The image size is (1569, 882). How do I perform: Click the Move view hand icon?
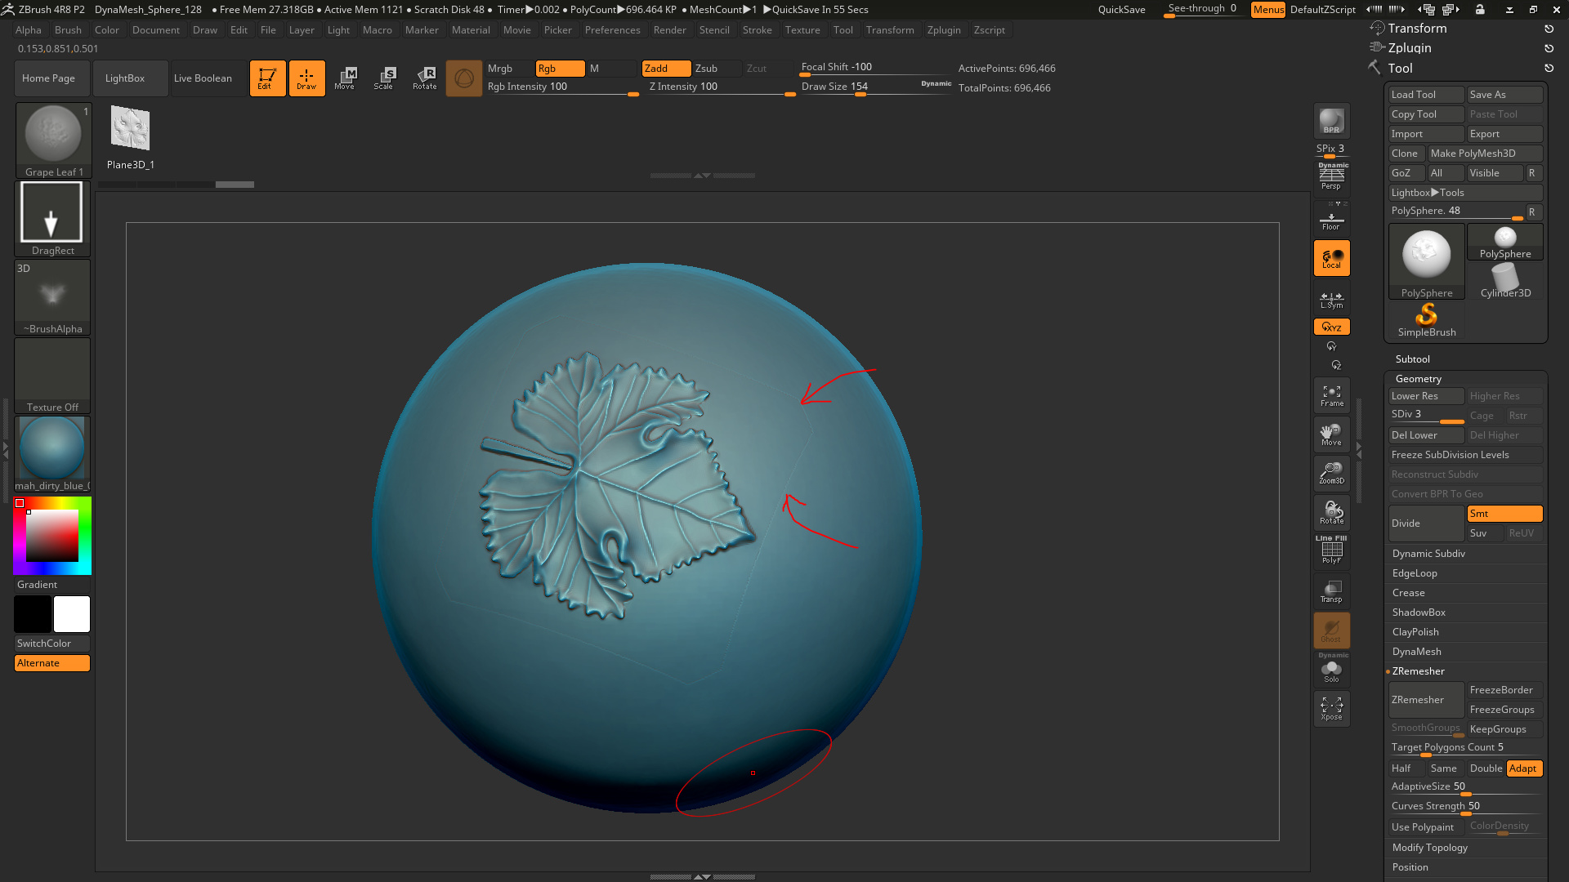tap(1331, 434)
